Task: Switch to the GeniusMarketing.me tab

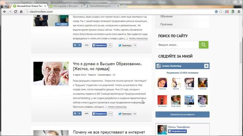Action: pos(102,6)
